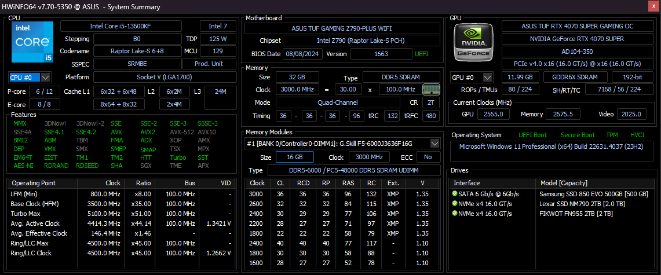Click the AVX2 feature flag
661x275 pixels.
148,132
